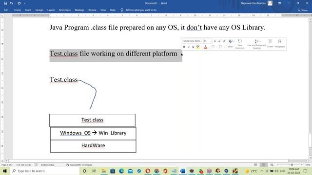The height and width of the screenshot is (175, 312).
Task: Switch to Print Layout view
Action: [x=264, y=165]
